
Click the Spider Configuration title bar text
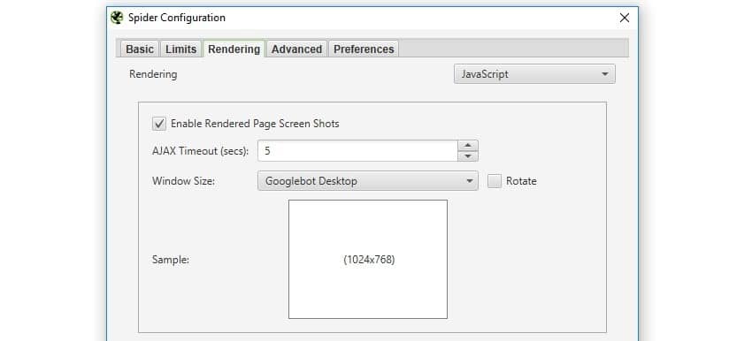pyautogui.click(x=176, y=18)
